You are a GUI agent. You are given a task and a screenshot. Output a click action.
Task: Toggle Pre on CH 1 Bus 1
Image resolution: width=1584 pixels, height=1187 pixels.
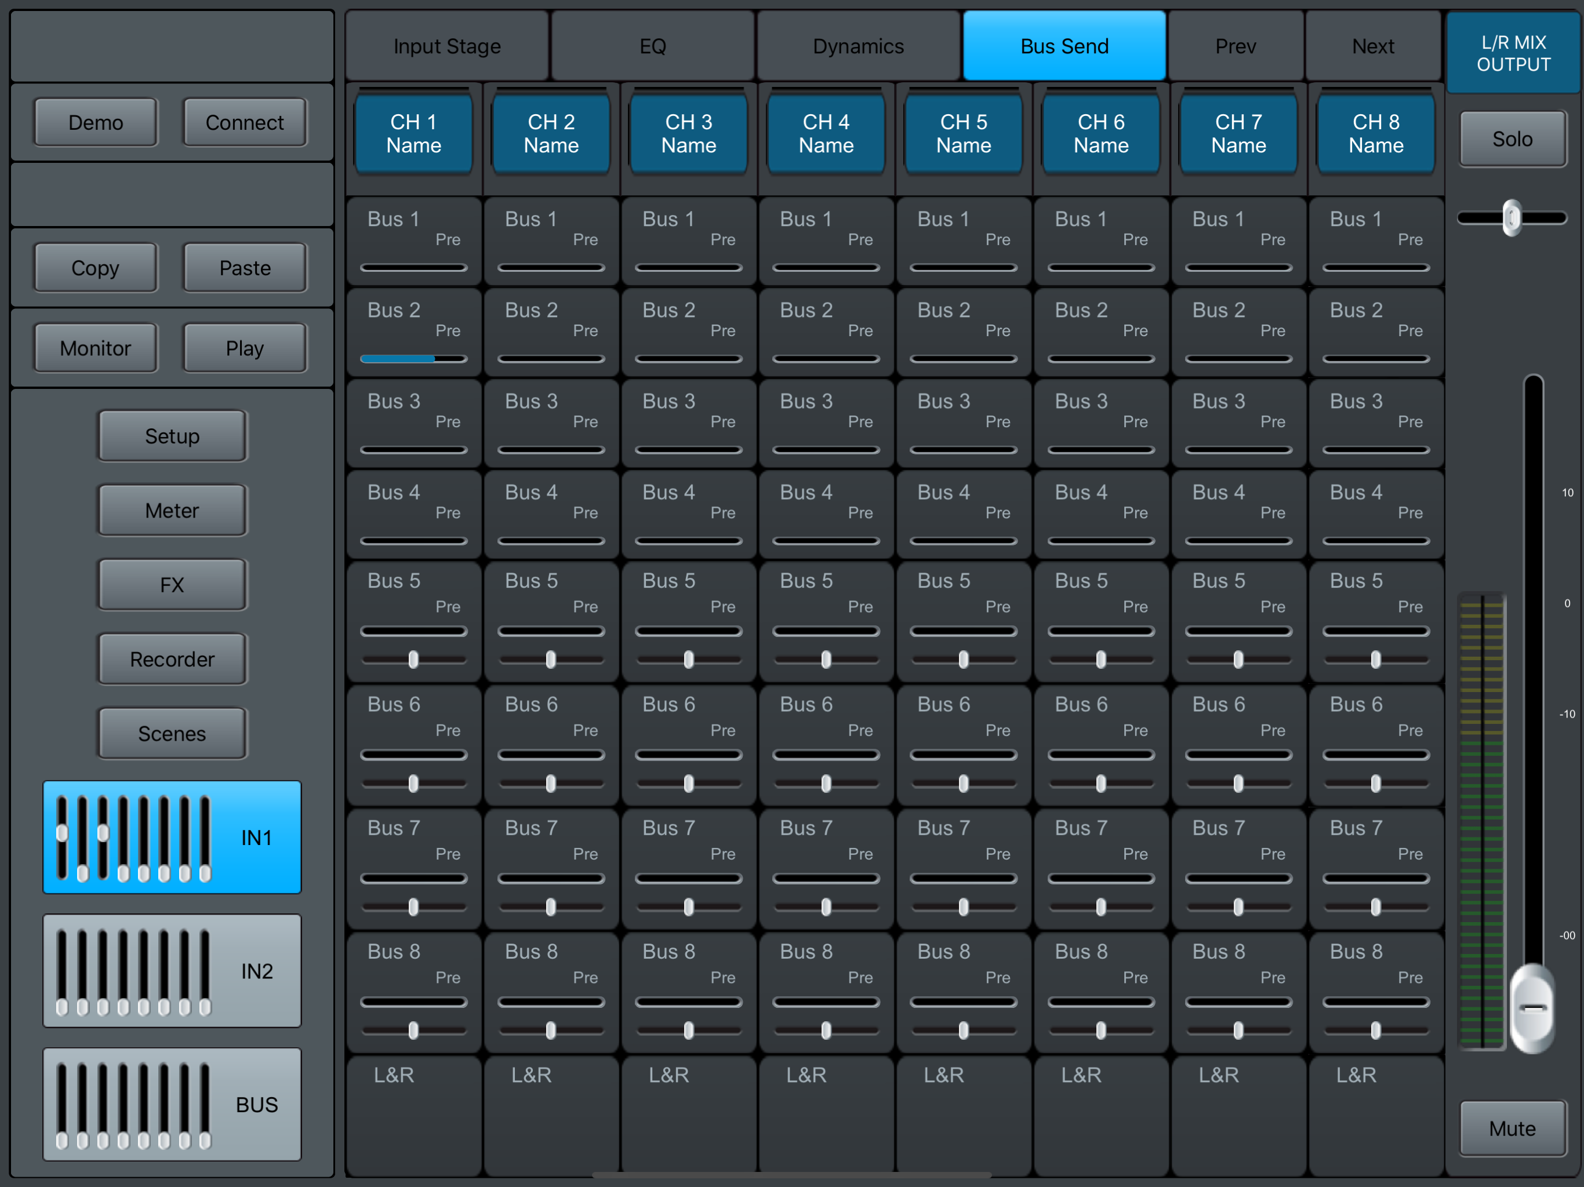(448, 240)
